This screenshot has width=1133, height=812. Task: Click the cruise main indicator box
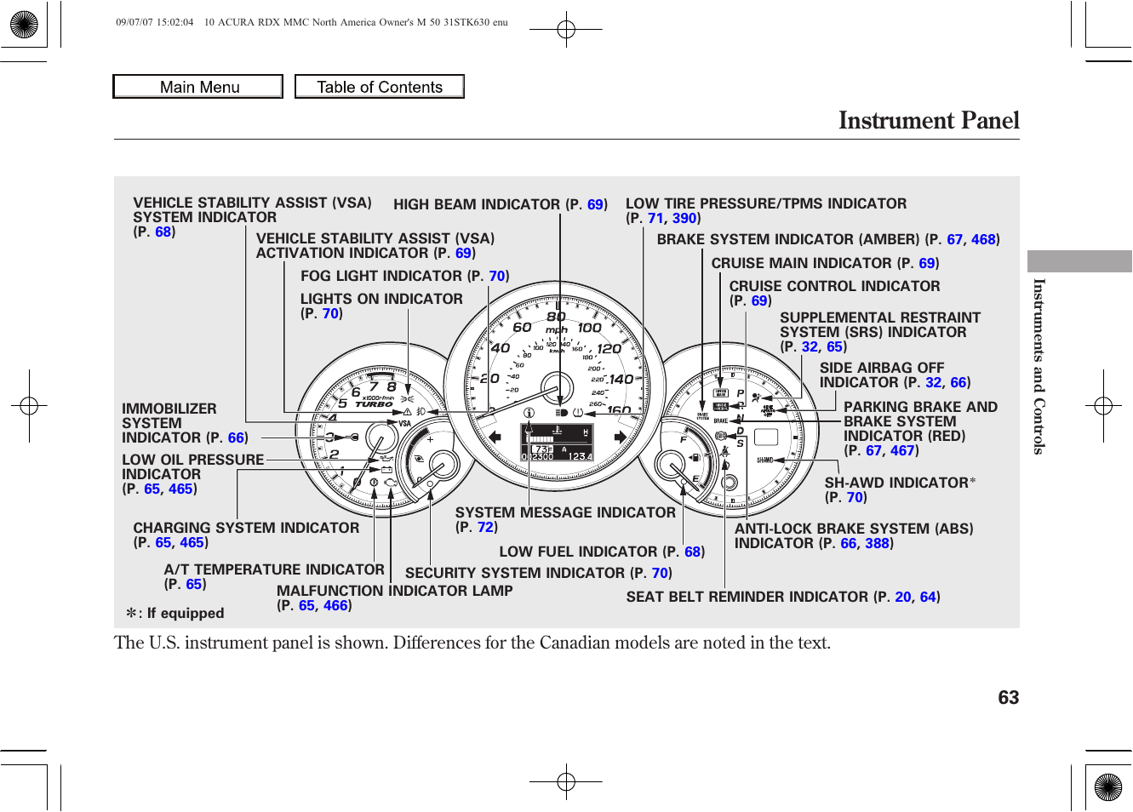point(720,393)
